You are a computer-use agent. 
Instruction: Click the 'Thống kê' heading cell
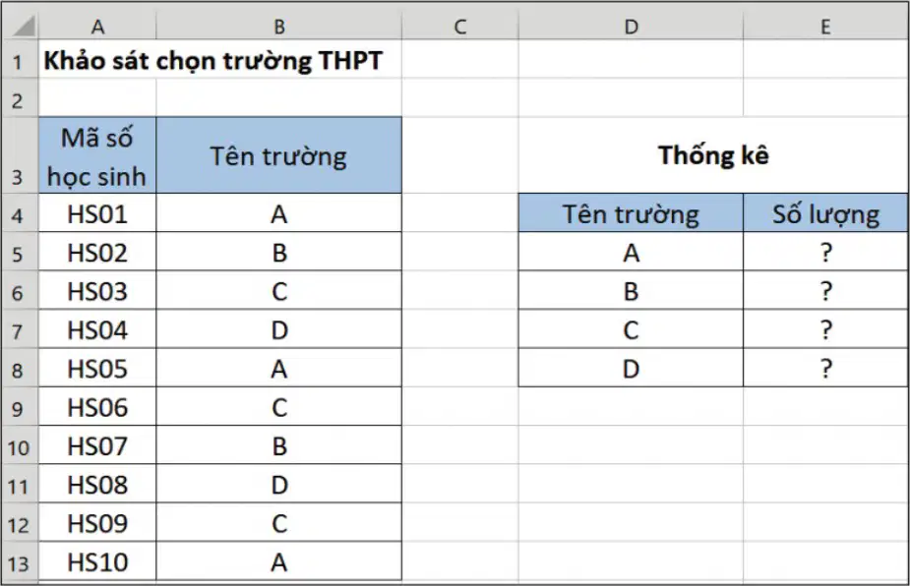coord(713,155)
